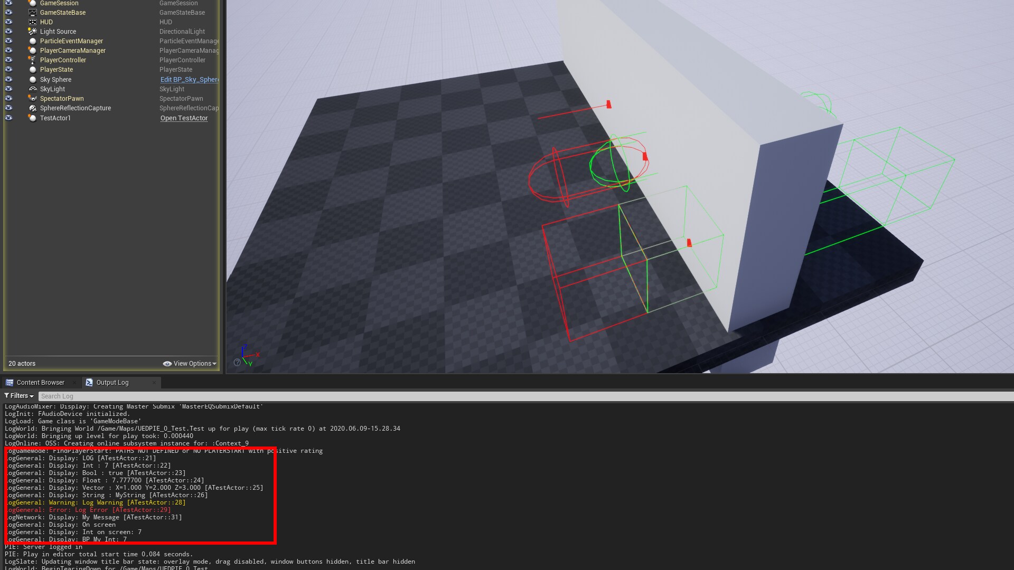Click the HUD actor icon
Screen dimensions: 1014x570
tap(33, 22)
